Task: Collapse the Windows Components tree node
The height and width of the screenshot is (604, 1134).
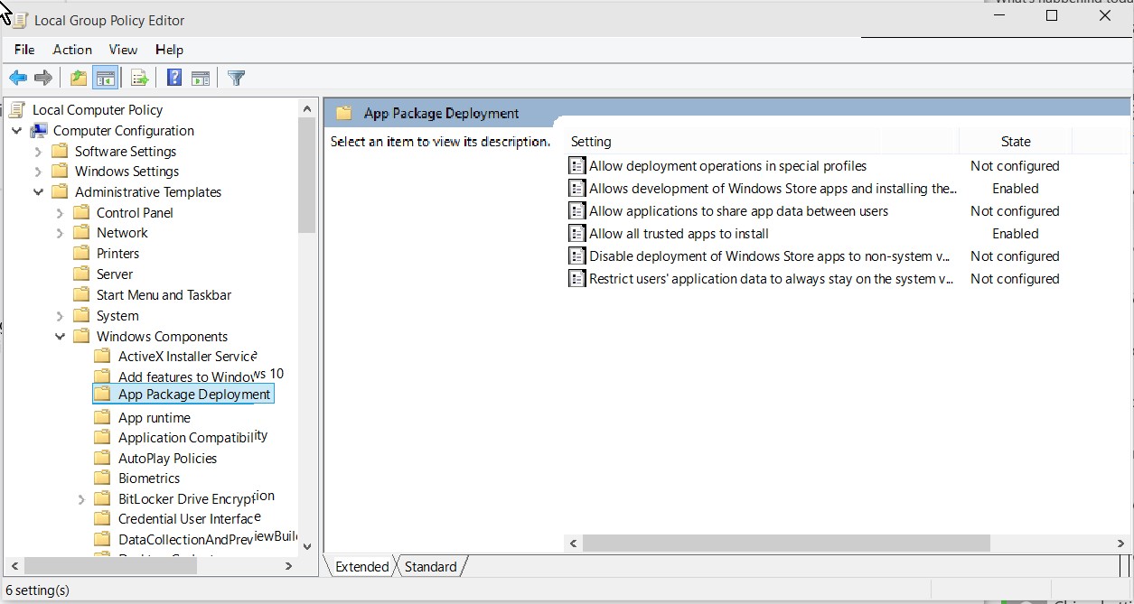Action: (x=61, y=337)
